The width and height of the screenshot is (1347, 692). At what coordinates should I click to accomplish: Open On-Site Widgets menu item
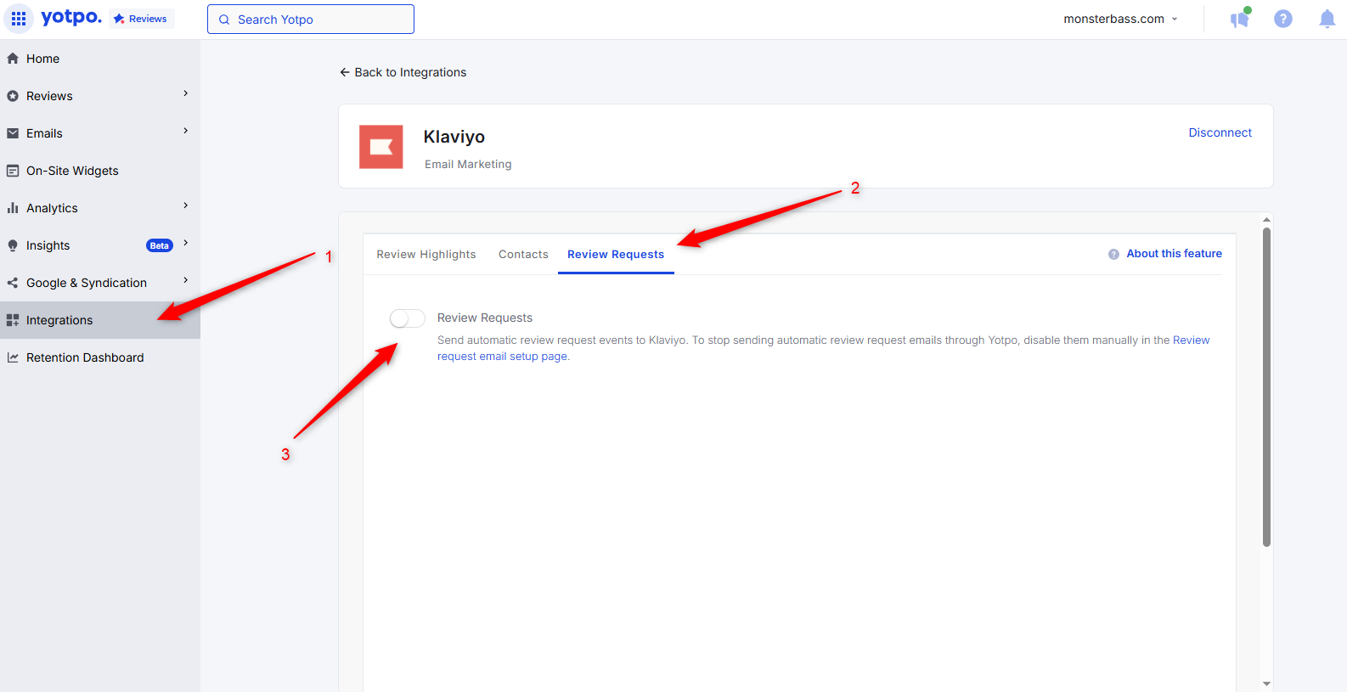click(100, 171)
